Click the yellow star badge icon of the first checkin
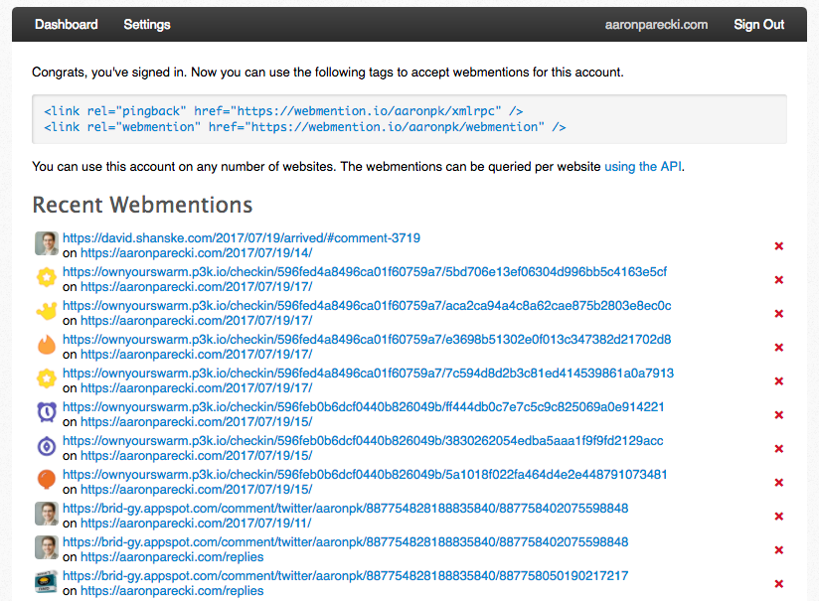819x601 pixels. pos(47,277)
